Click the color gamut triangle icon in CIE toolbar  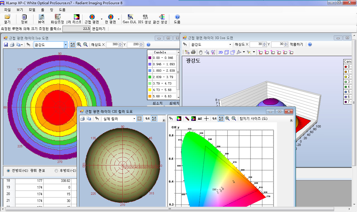(179, 119)
